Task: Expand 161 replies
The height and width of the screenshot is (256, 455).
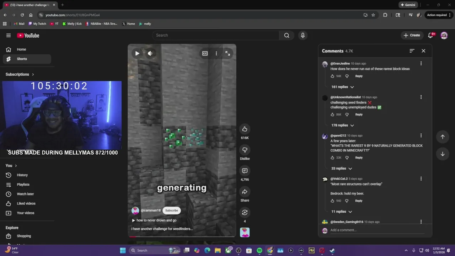Action: 343,87
